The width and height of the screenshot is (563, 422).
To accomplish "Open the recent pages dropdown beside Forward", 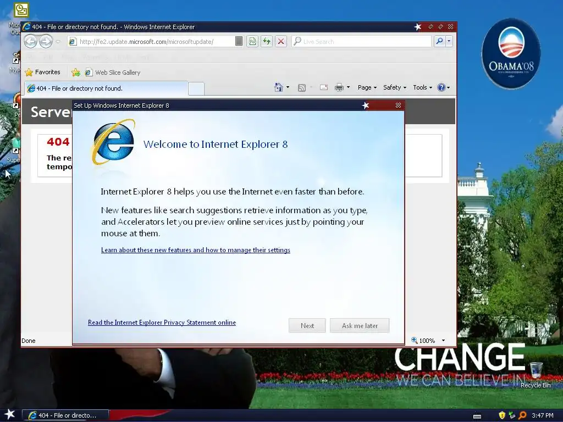I will pos(58,42).
